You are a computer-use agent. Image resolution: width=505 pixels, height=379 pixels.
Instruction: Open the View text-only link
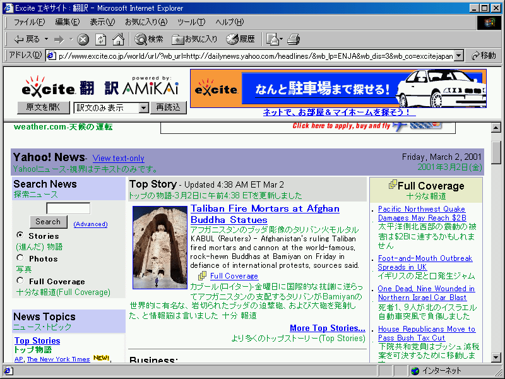coord(119,159)
